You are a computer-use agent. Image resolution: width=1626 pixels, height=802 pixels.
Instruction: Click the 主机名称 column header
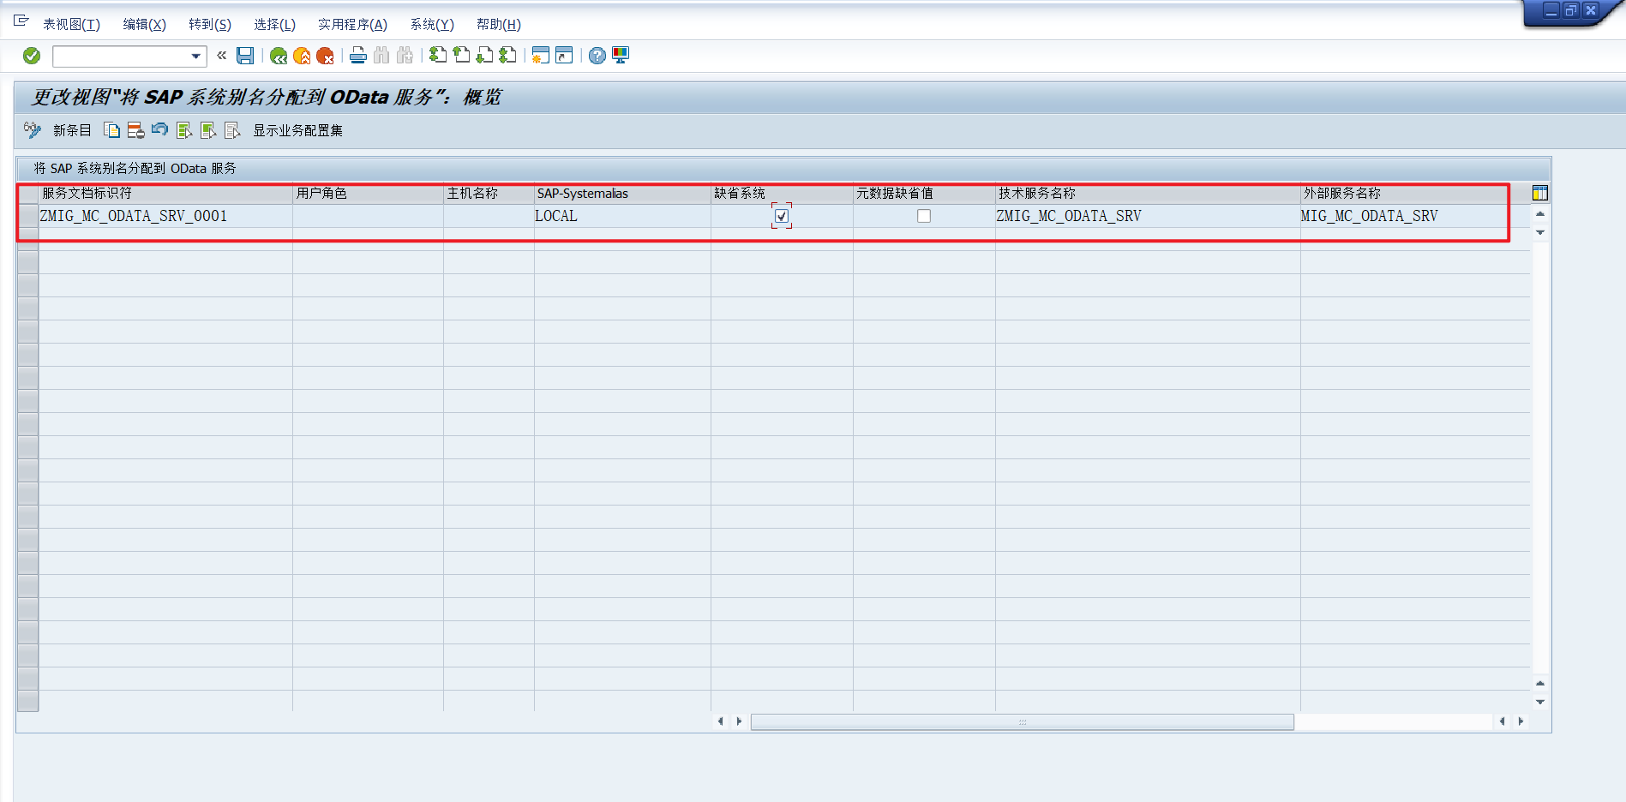(x=489, y=194)
